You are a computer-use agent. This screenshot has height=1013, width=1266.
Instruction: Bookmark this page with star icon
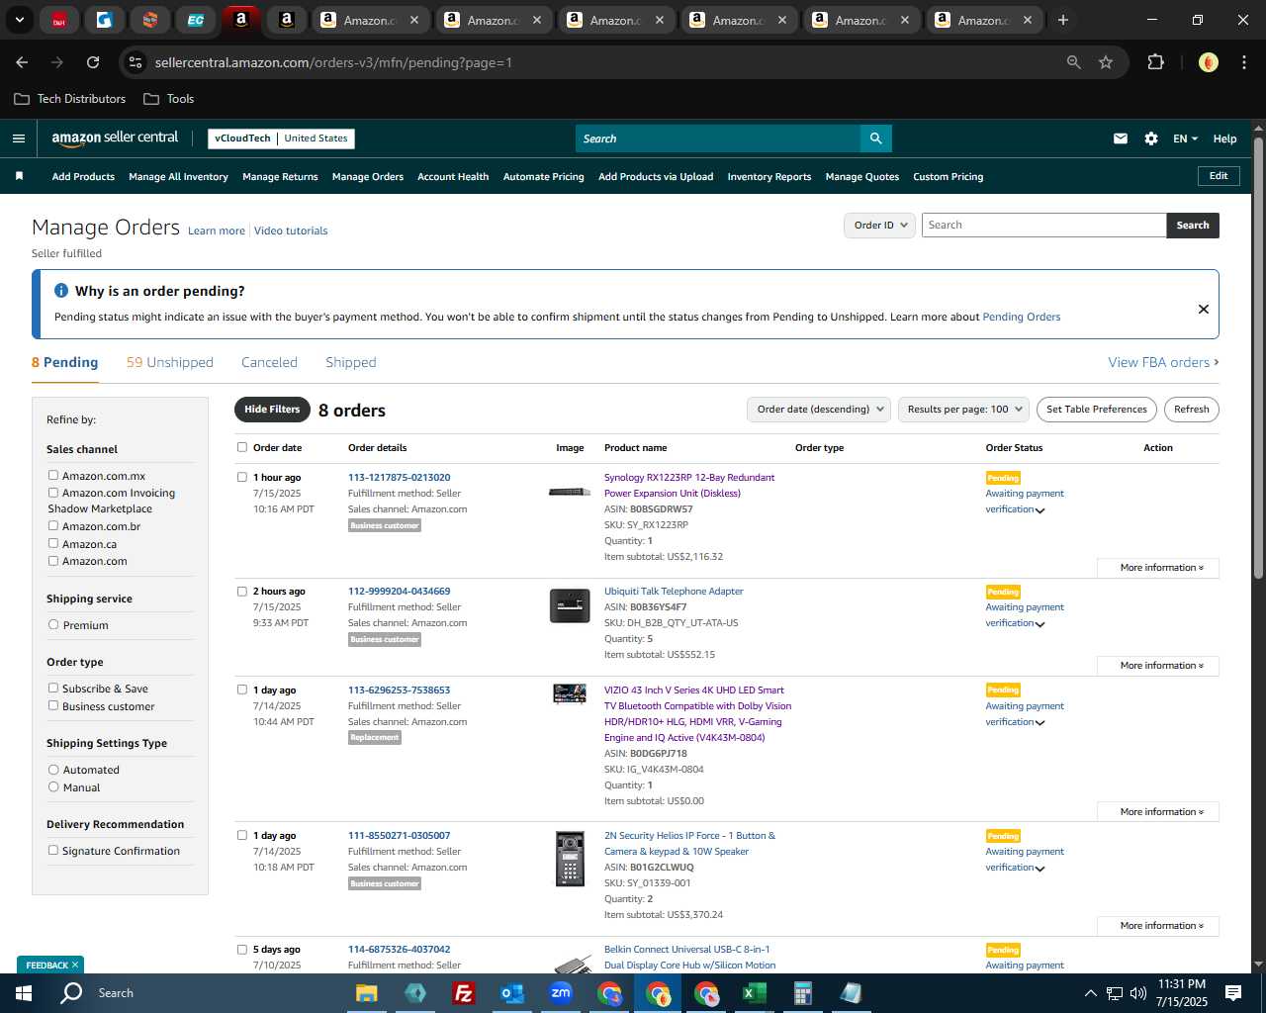tap(1106, 62)
